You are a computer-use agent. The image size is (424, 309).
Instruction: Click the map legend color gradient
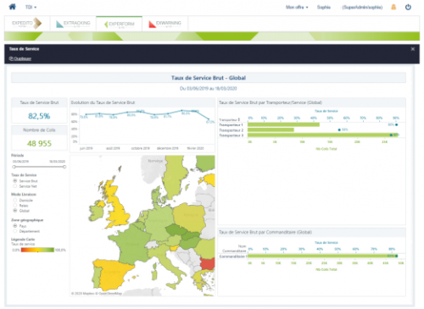click(37, 250)
